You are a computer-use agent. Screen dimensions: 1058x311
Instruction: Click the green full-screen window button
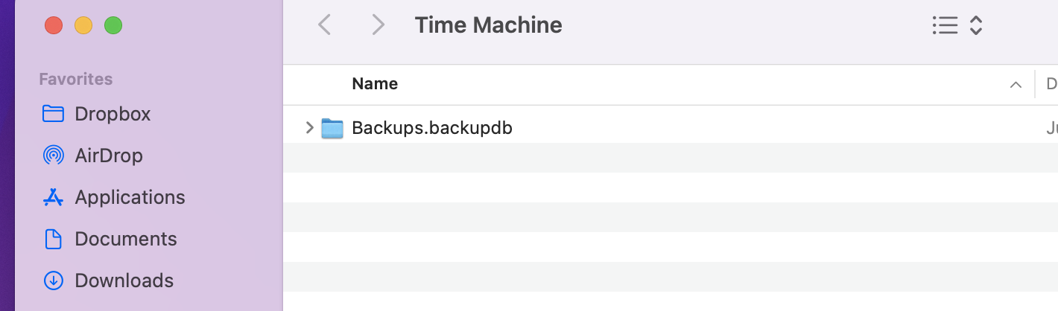click(113, 25)
